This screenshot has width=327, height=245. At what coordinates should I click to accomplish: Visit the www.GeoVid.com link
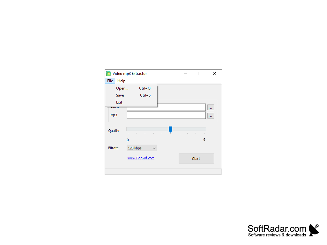coord(141,158)
